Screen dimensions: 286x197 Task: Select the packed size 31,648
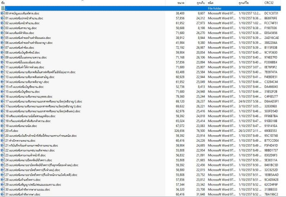tap(201, 194)
